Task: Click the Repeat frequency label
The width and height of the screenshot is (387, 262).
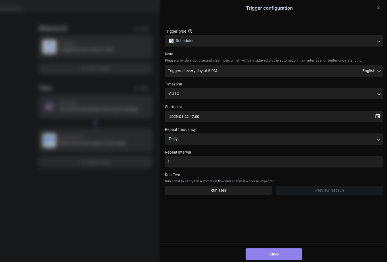Action: click(x=180, y=129)
